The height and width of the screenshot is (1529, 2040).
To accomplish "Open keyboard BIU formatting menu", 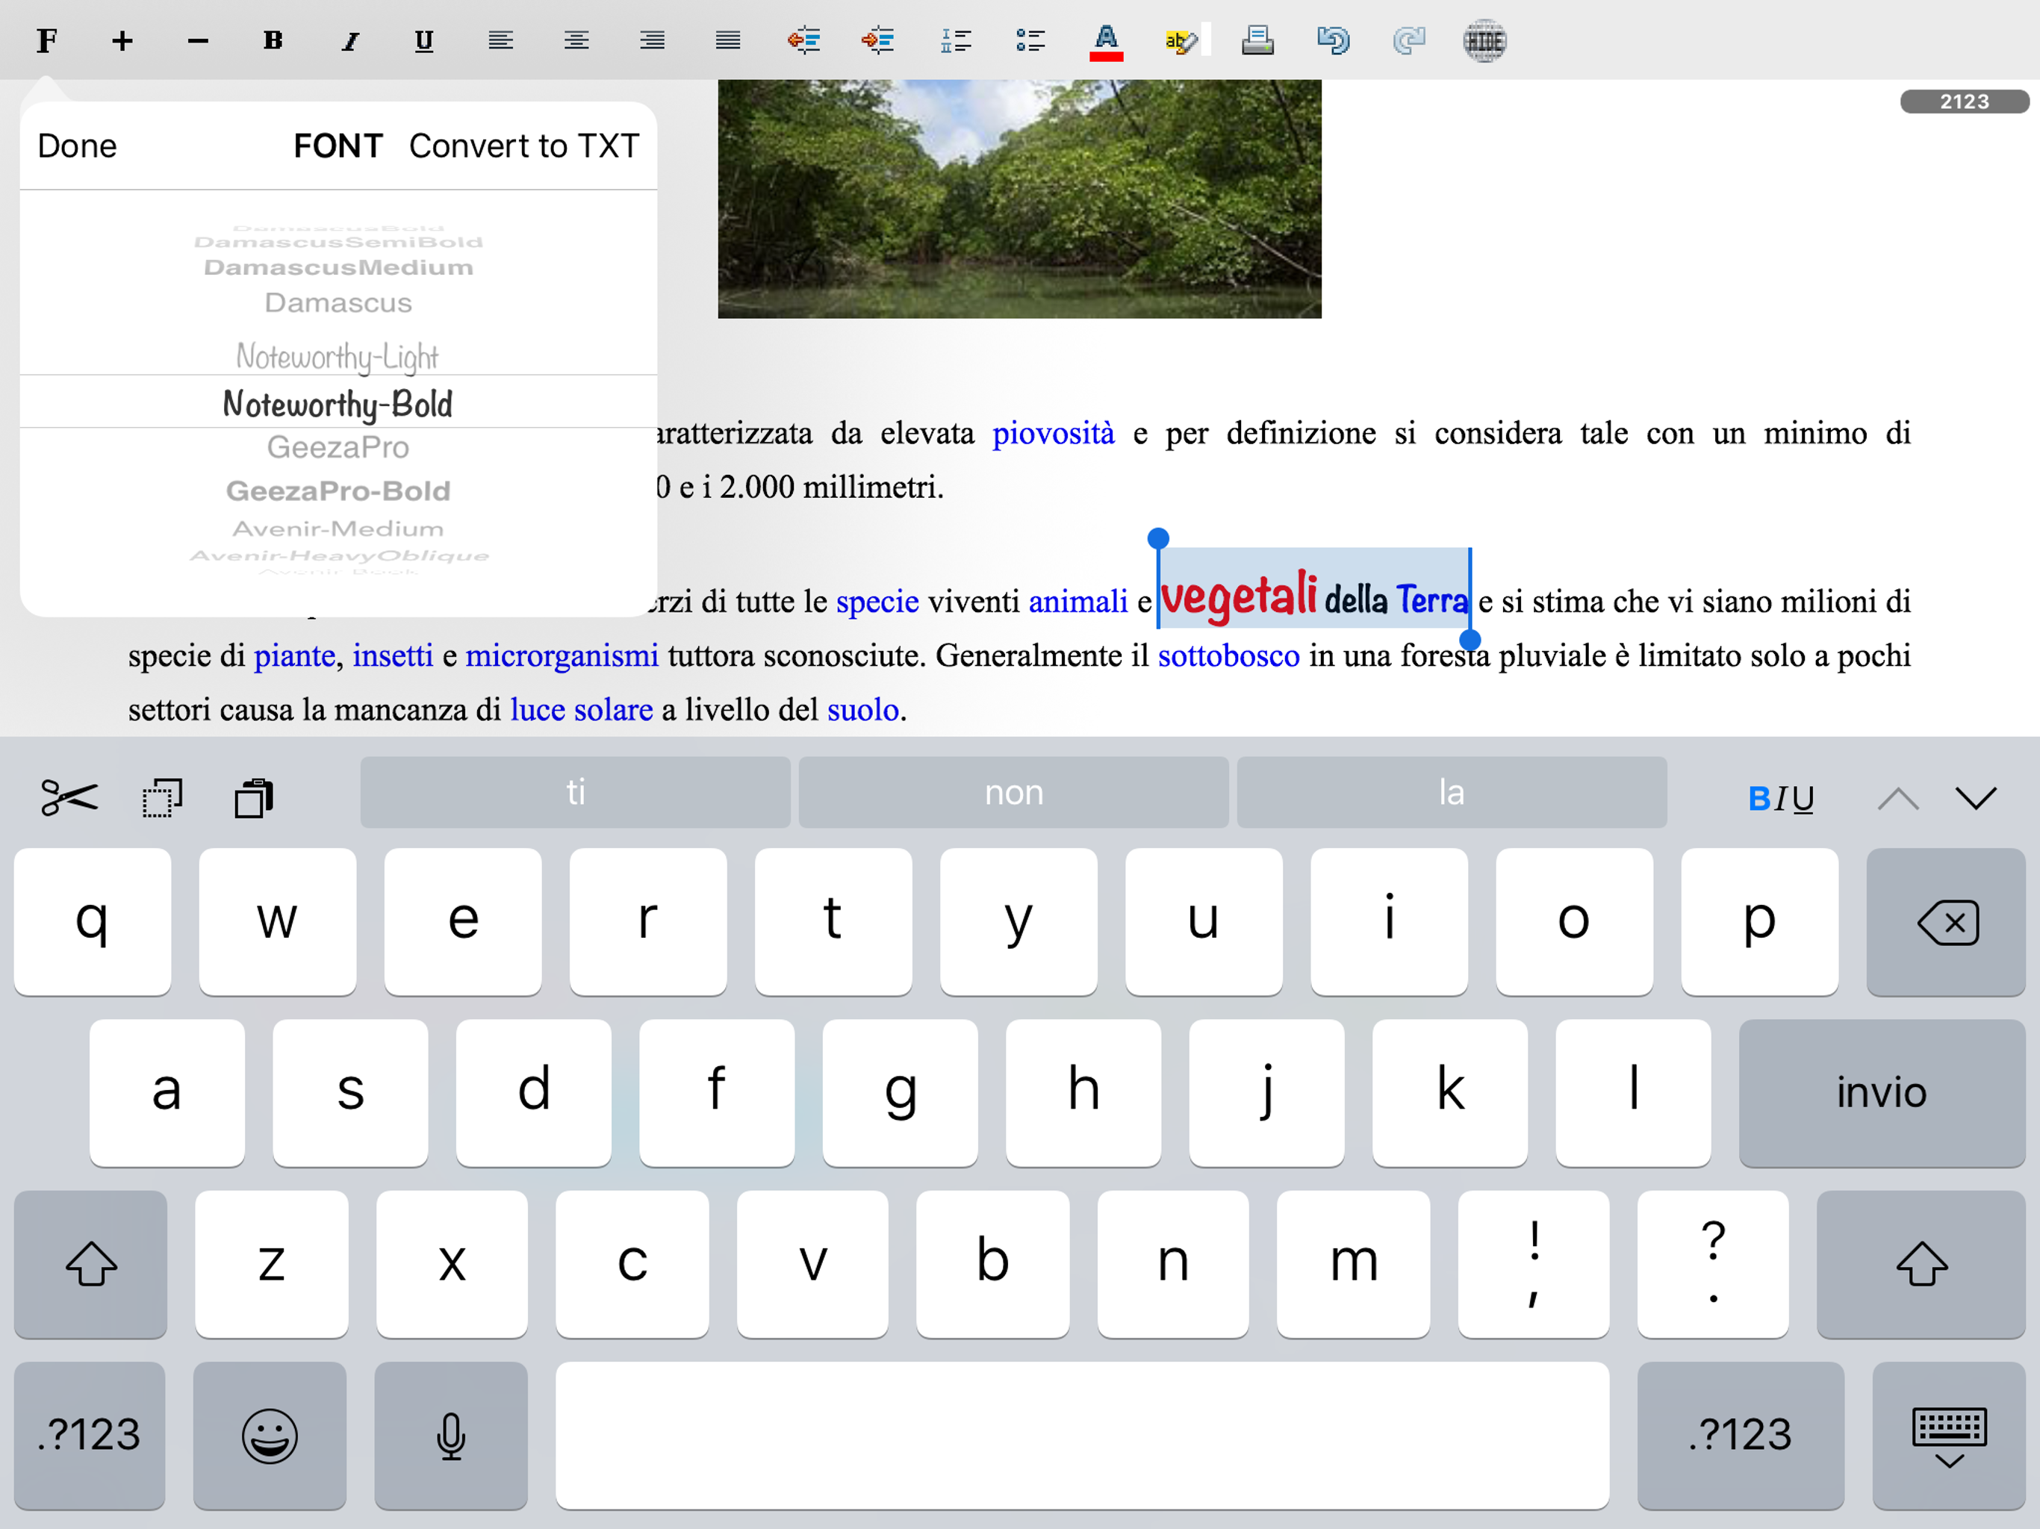I will (x=1780, y=797).
